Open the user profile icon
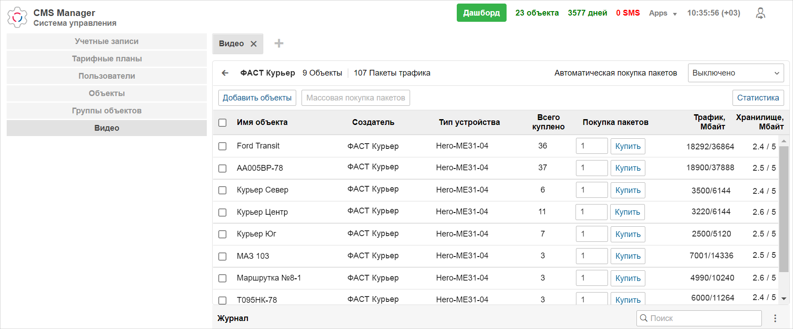The height and width of the screenshot is (329, 793). (761, 13)
